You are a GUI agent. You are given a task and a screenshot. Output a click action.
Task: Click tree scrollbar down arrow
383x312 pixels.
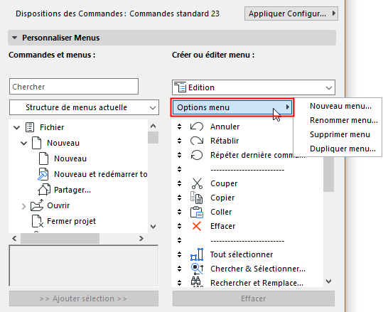(153, 227)
